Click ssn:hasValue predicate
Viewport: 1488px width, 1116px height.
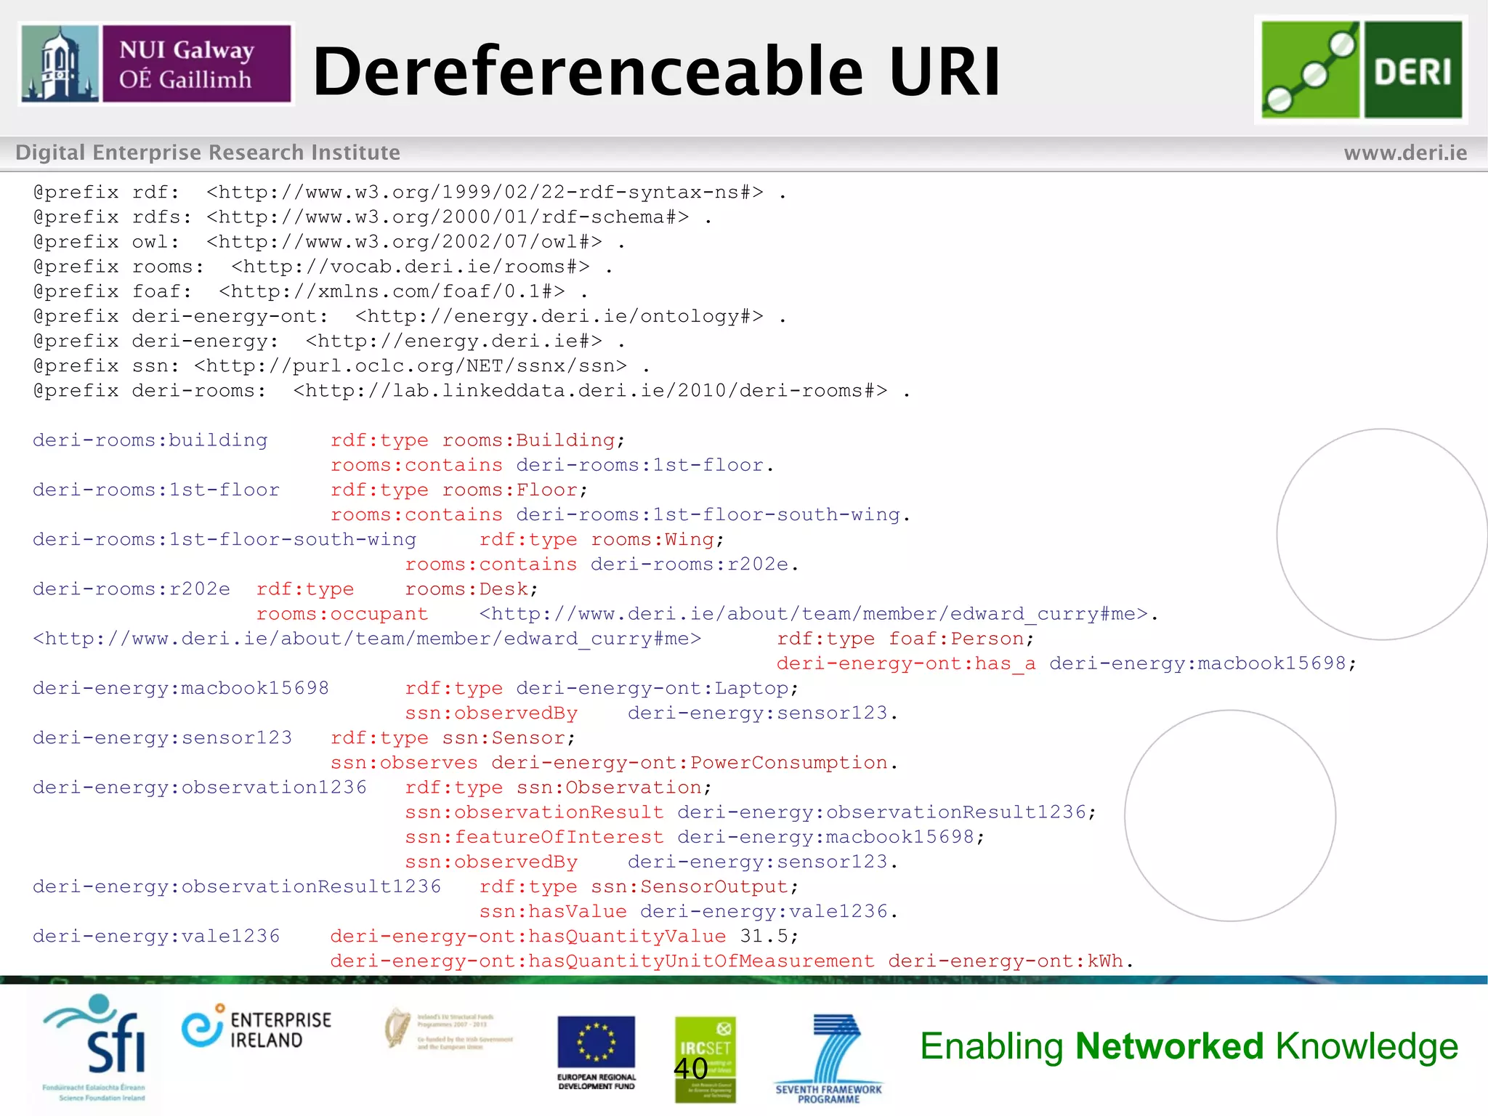(553, 911)
